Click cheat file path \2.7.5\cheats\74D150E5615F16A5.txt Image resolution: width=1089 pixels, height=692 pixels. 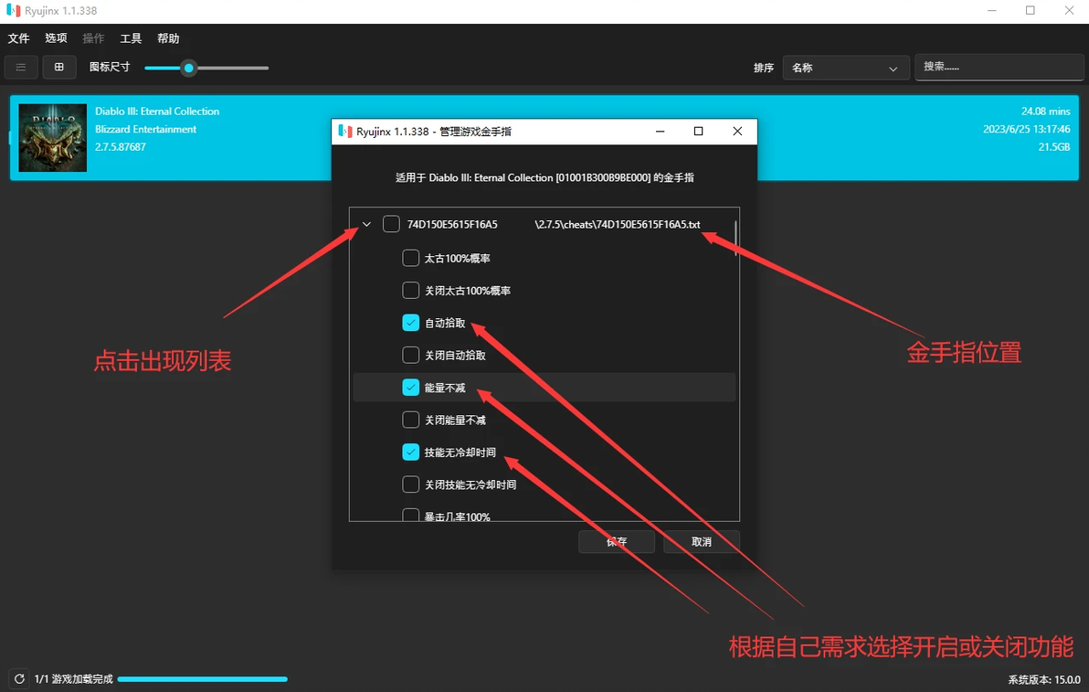pyautogui.click(x=618, y=224)
